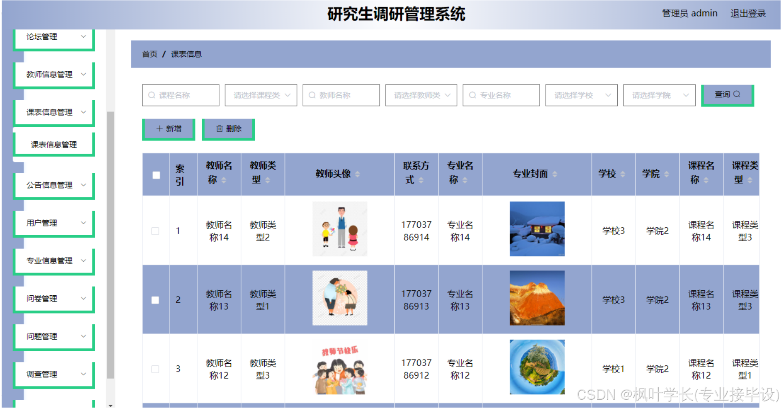Open teacher avatar image in row 2
Image resolution: width=781 pixels, height=408 pixels.
pos(340,298)
